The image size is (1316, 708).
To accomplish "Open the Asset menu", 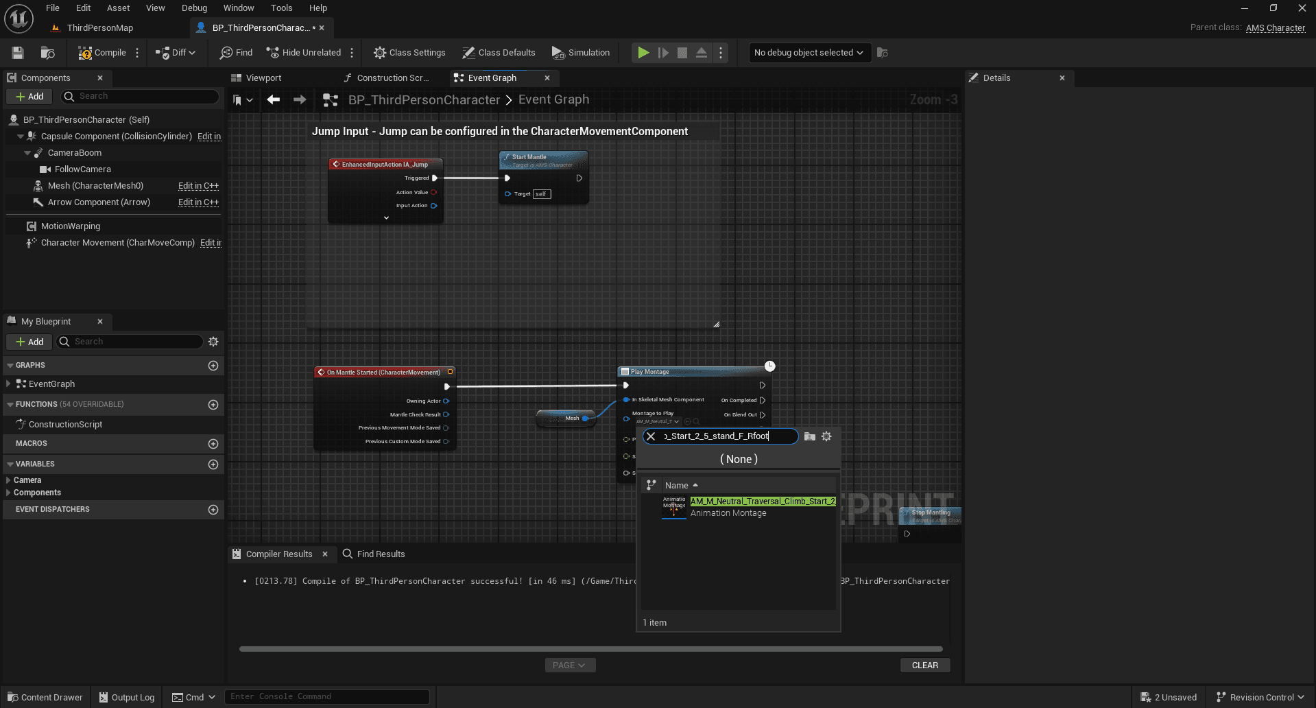I will click(118, 8).
